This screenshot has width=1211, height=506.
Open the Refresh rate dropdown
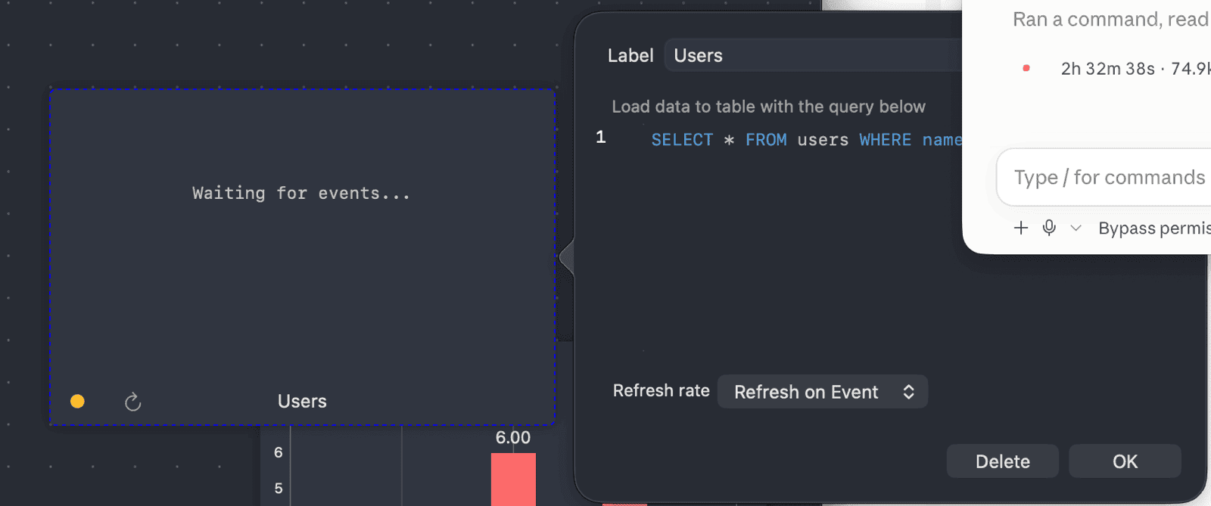pyautogui.click(x=823, y=392)
